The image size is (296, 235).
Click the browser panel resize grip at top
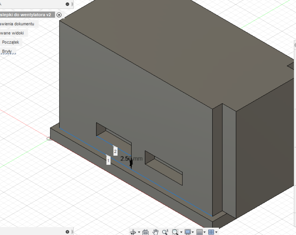click(x=72, y=4)
